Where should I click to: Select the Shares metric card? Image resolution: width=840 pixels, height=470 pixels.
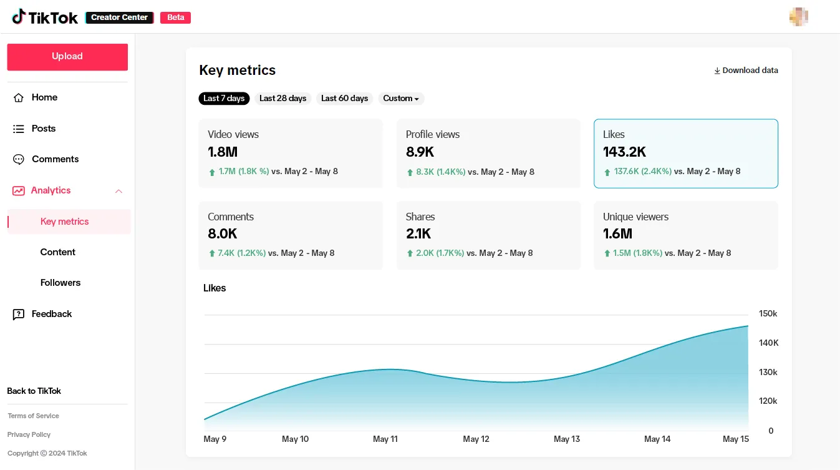[488, 235]
